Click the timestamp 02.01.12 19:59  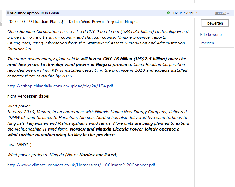[186, 13]
